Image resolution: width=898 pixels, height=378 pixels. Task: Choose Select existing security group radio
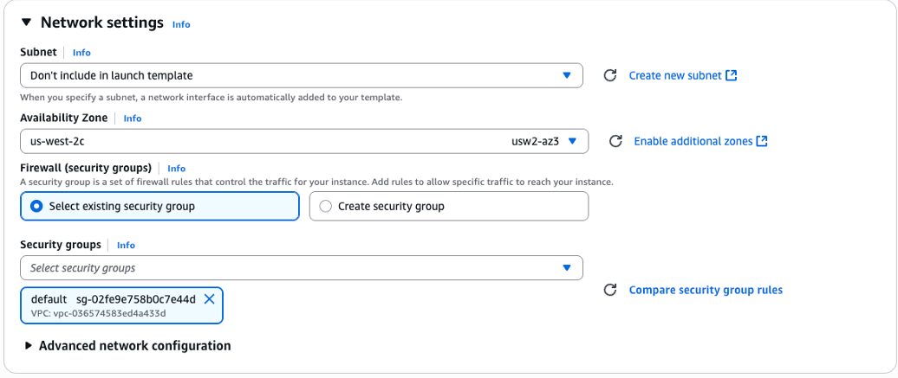click(36, 207)
